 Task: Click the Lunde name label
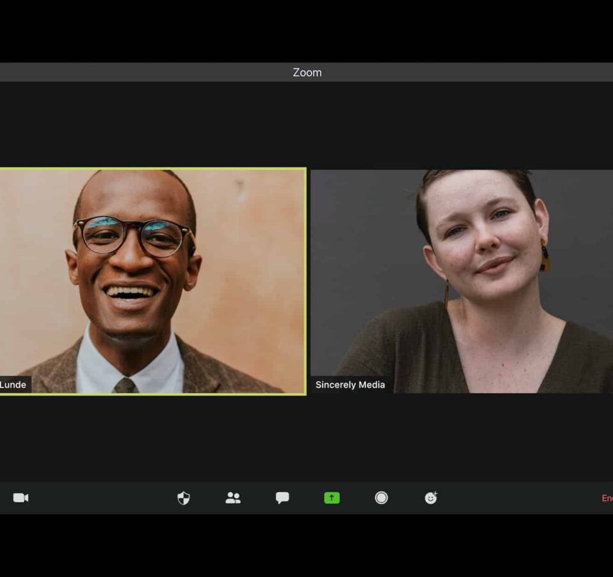pyautogui.click(x=13, y=384)
